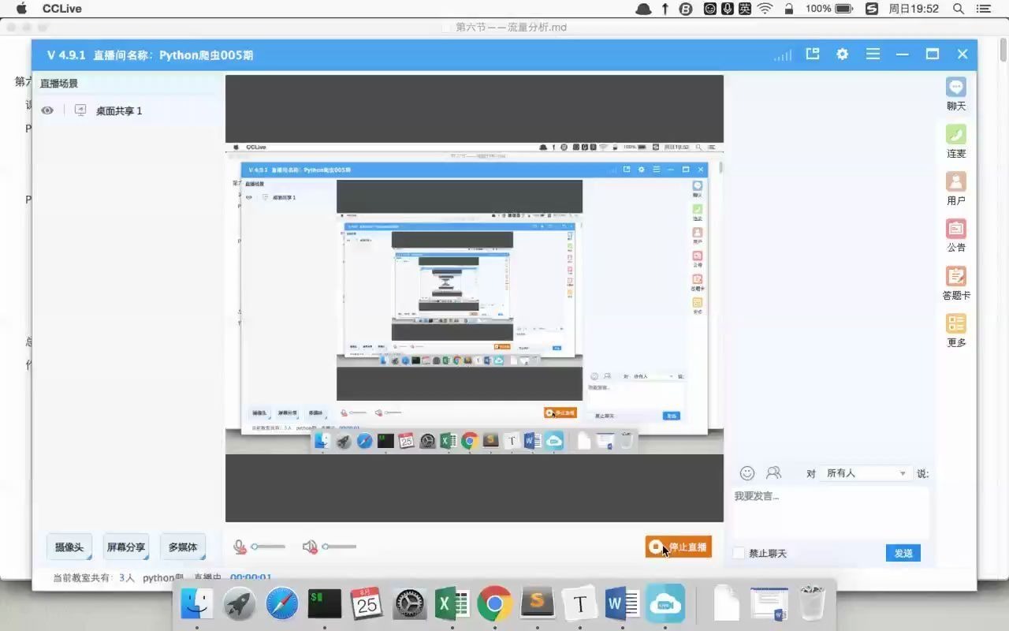Screen dimensions: 1009x631
Task: Open Terminal from the Dock
Action: pyautogui.click(x=325, y=604)
